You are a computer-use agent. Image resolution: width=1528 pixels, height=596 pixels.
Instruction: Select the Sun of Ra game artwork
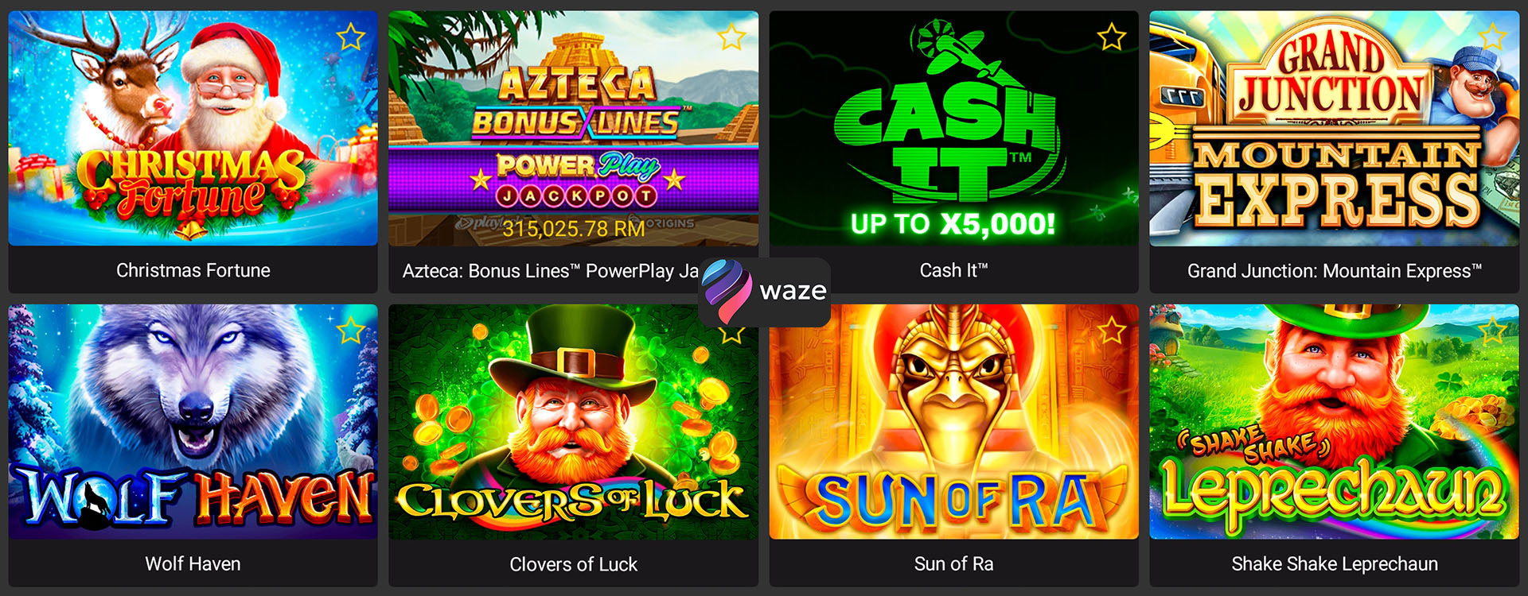[x=953, y=421]
